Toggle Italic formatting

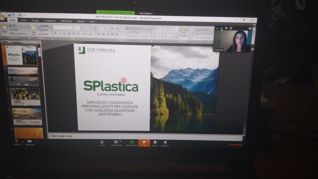[60, 33]
